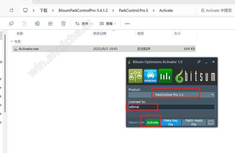Refresh the Explorer folder view

tap(11, 10)
